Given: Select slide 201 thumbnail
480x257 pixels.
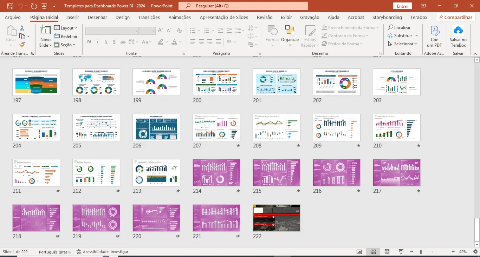Looking at the screenshot, I should pos(277,82).
